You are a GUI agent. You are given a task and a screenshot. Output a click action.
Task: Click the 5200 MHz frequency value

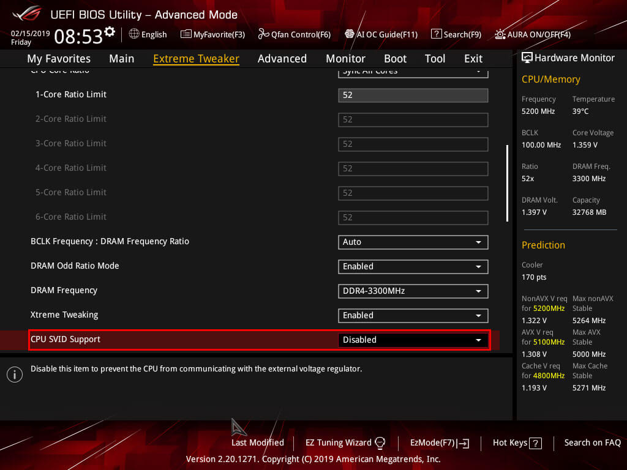tap(538, 111)
